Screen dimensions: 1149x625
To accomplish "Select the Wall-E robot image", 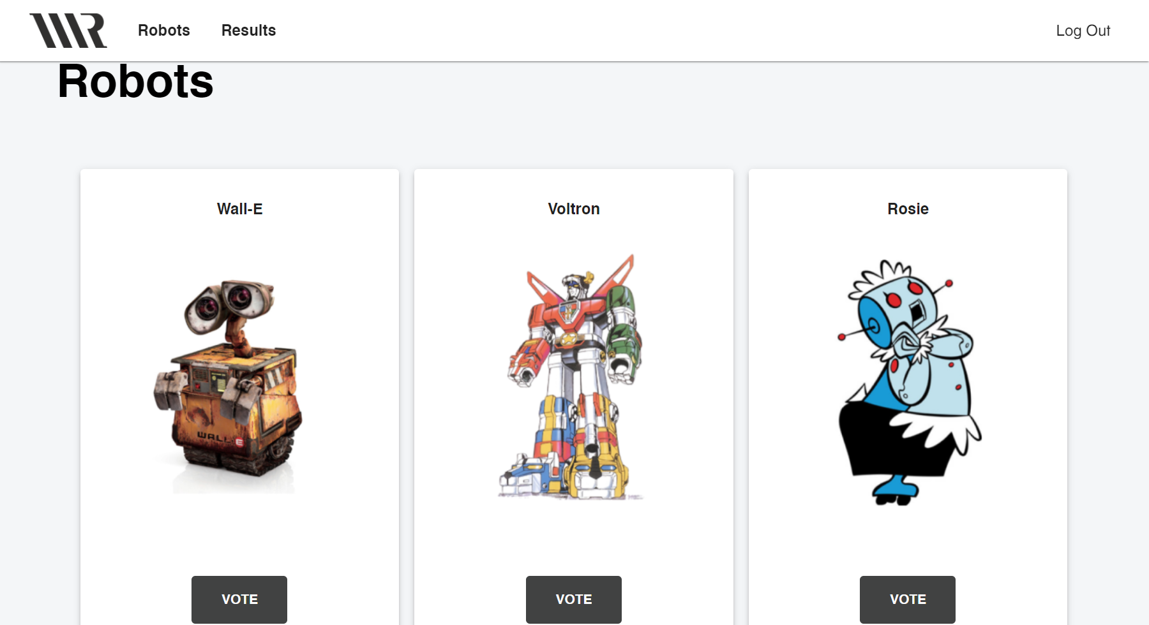I will click(x=228, y=386).
